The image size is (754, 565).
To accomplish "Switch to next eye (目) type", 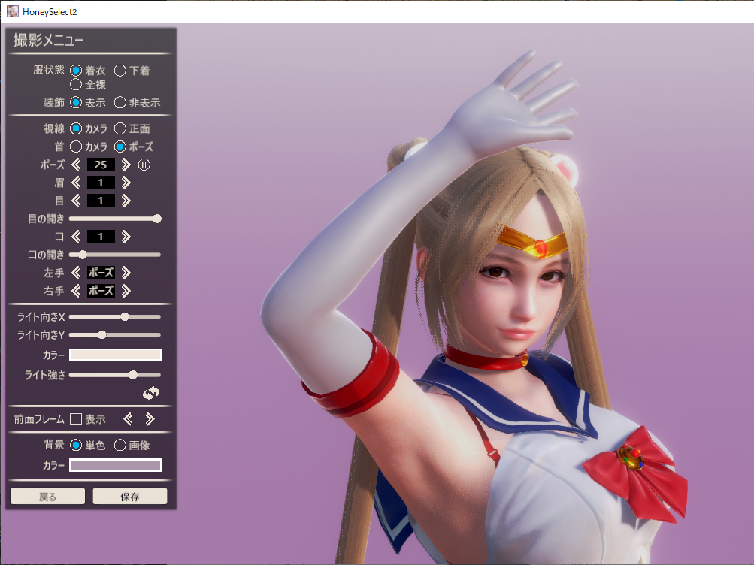I will [x=126, y=201].
